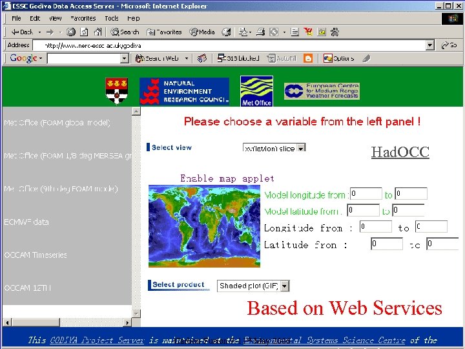This screenshot has width=465, height=349.
Task: Open Google search history dropdown
Action: tap(125, 58)
